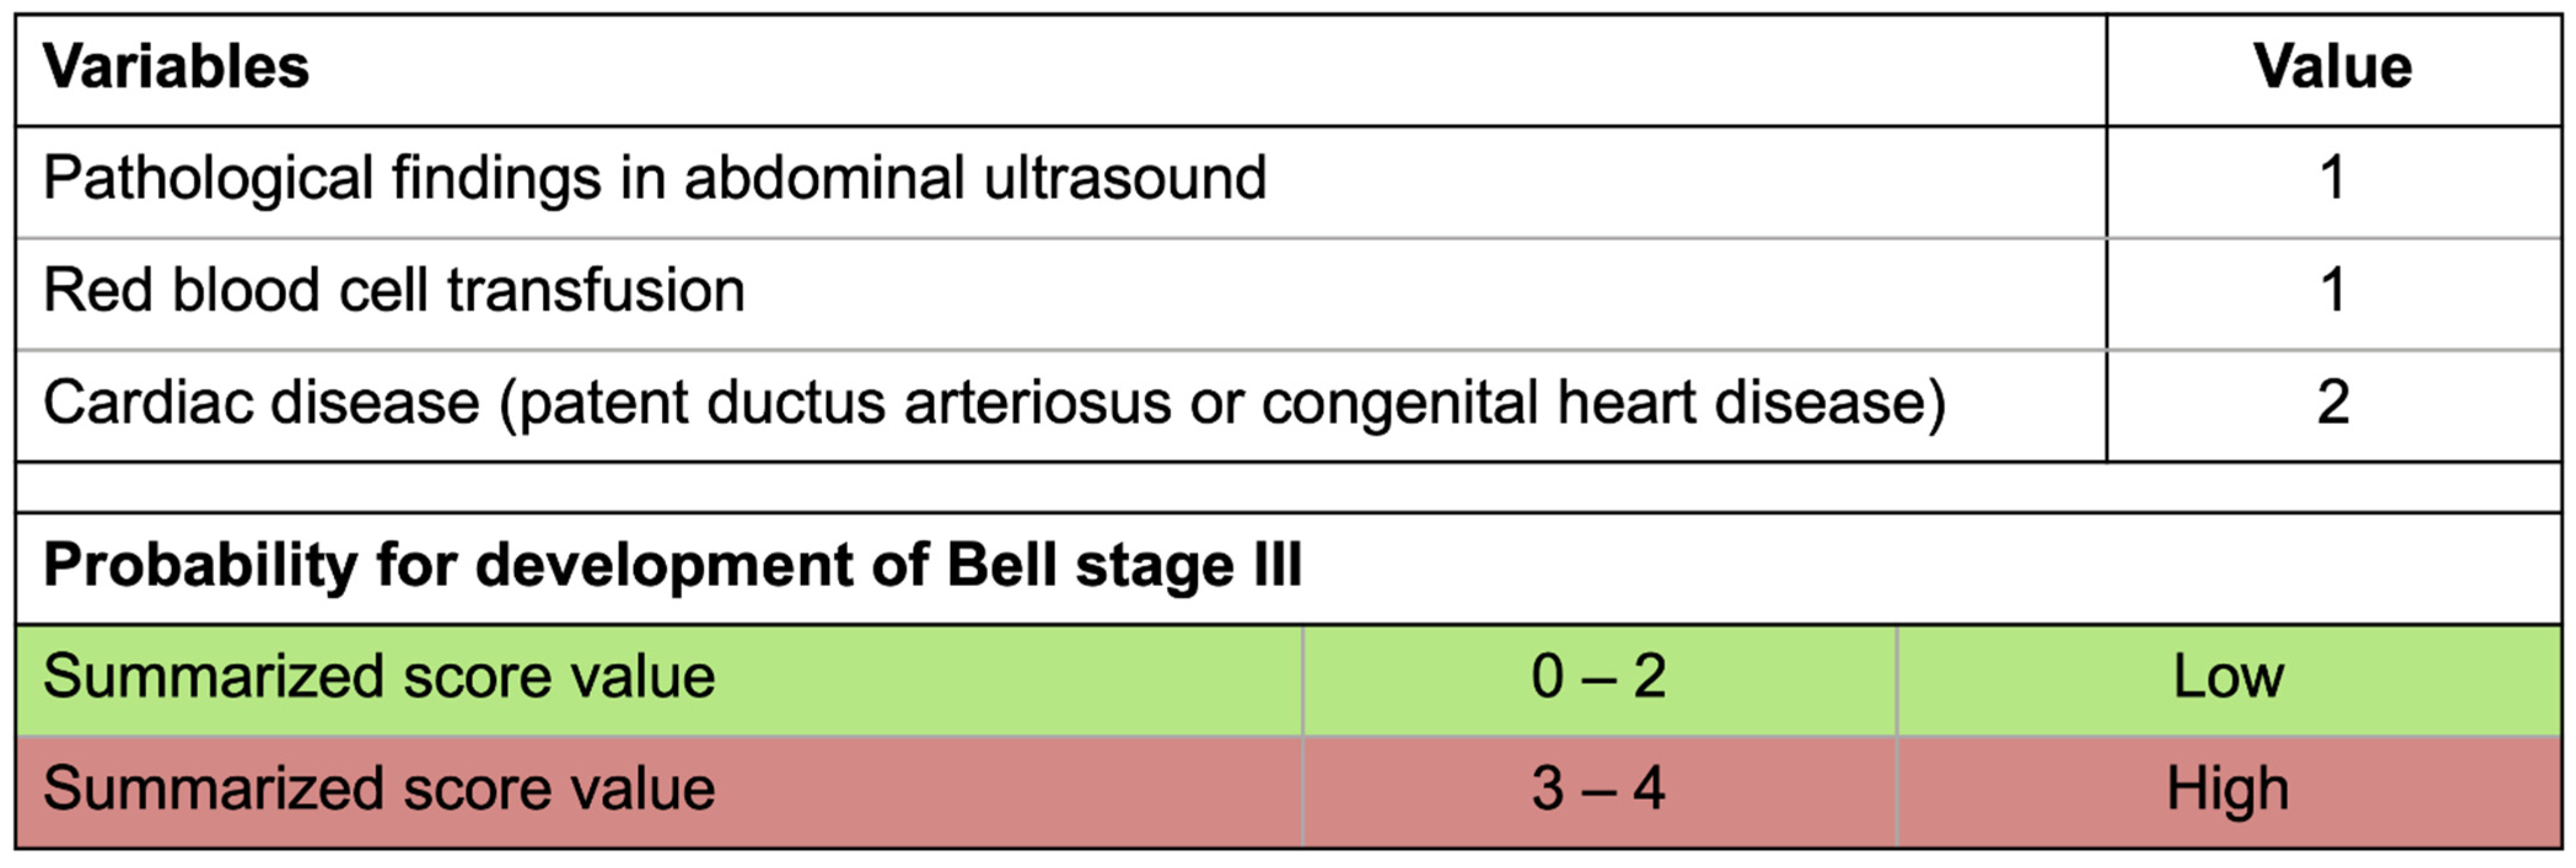Viewport: 2576px width, 868px height.
Task: Select the 'High' probability cell
Action: pos(2228,789)
